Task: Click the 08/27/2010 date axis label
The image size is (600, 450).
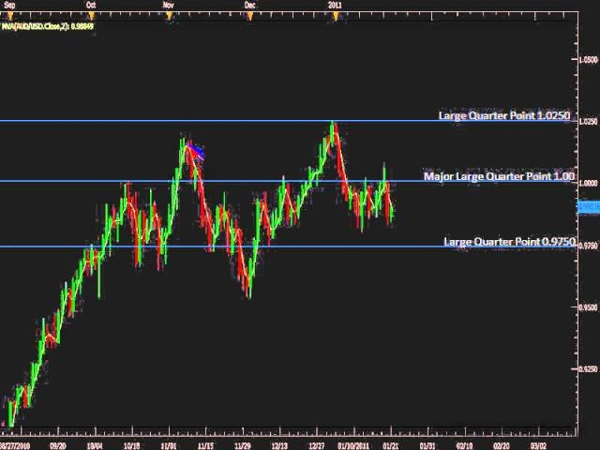Action: 15,446
